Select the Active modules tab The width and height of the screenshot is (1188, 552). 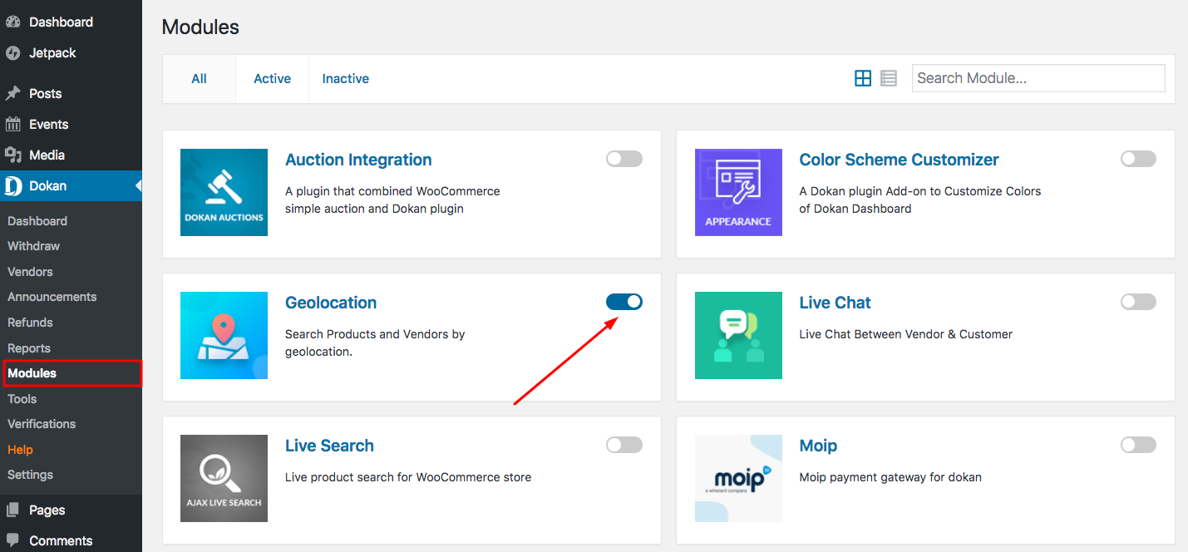point(272,79)
